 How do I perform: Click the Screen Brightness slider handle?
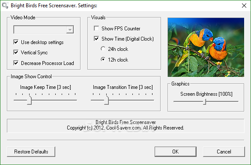204,102
